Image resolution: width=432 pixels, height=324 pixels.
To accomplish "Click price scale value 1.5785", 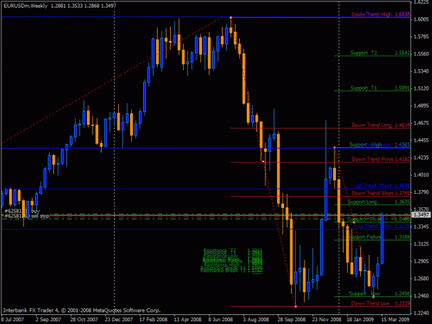I will pos(422,37).
